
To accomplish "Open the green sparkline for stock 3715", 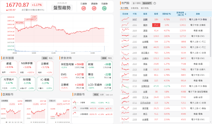I will (125, 86).
